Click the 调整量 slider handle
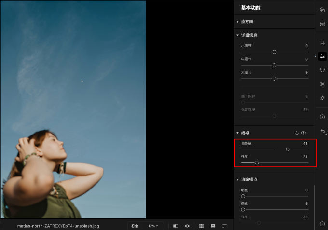This screenshot has height=230, width=328. coord(288,149)
